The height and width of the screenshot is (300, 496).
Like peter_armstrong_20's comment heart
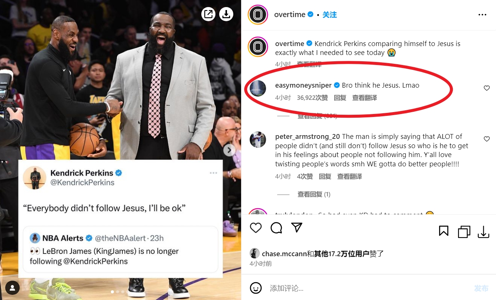point(487,139)
